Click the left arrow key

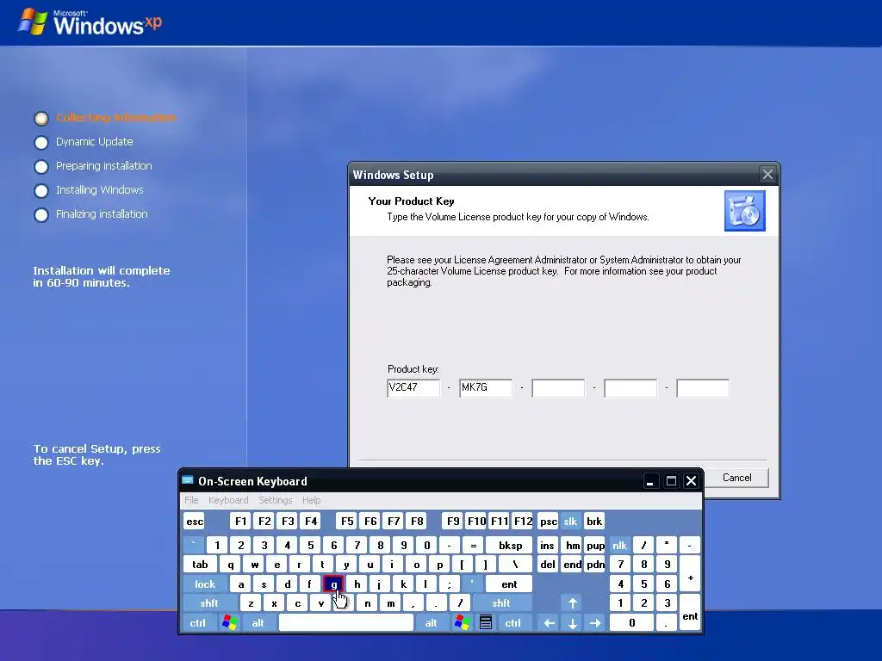coord(549,623)
